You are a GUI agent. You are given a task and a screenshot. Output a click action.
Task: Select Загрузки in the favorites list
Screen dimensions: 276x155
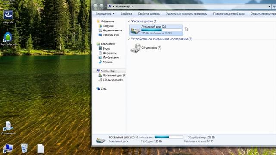108,26
